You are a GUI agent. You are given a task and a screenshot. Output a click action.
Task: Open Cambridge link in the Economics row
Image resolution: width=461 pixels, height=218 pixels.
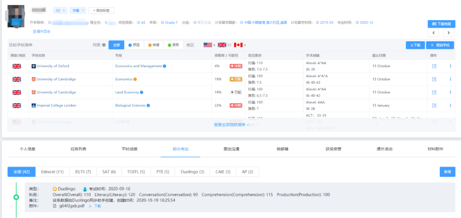pyautogui.click(x=56, y=79)
